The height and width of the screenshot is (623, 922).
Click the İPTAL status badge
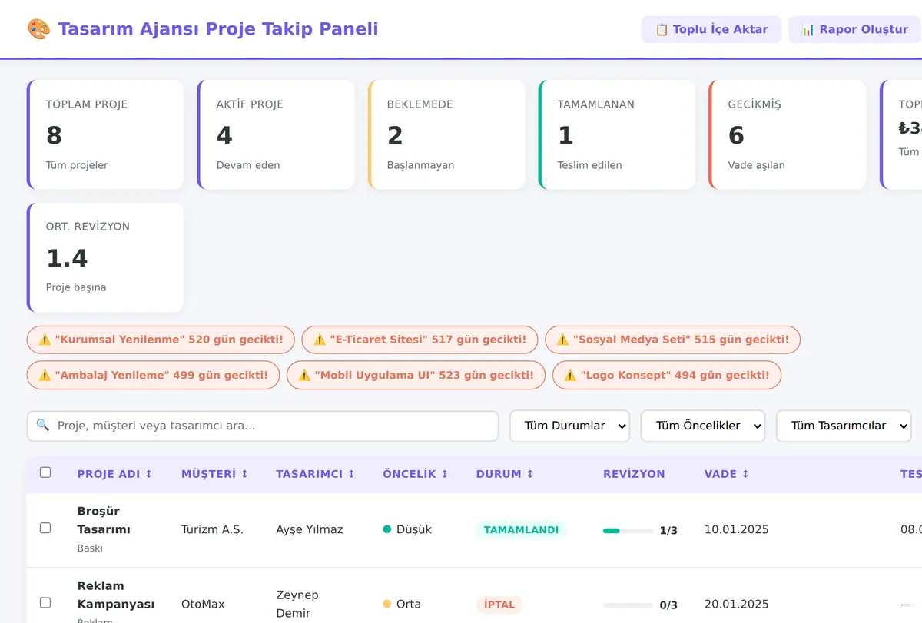point(499,605)
